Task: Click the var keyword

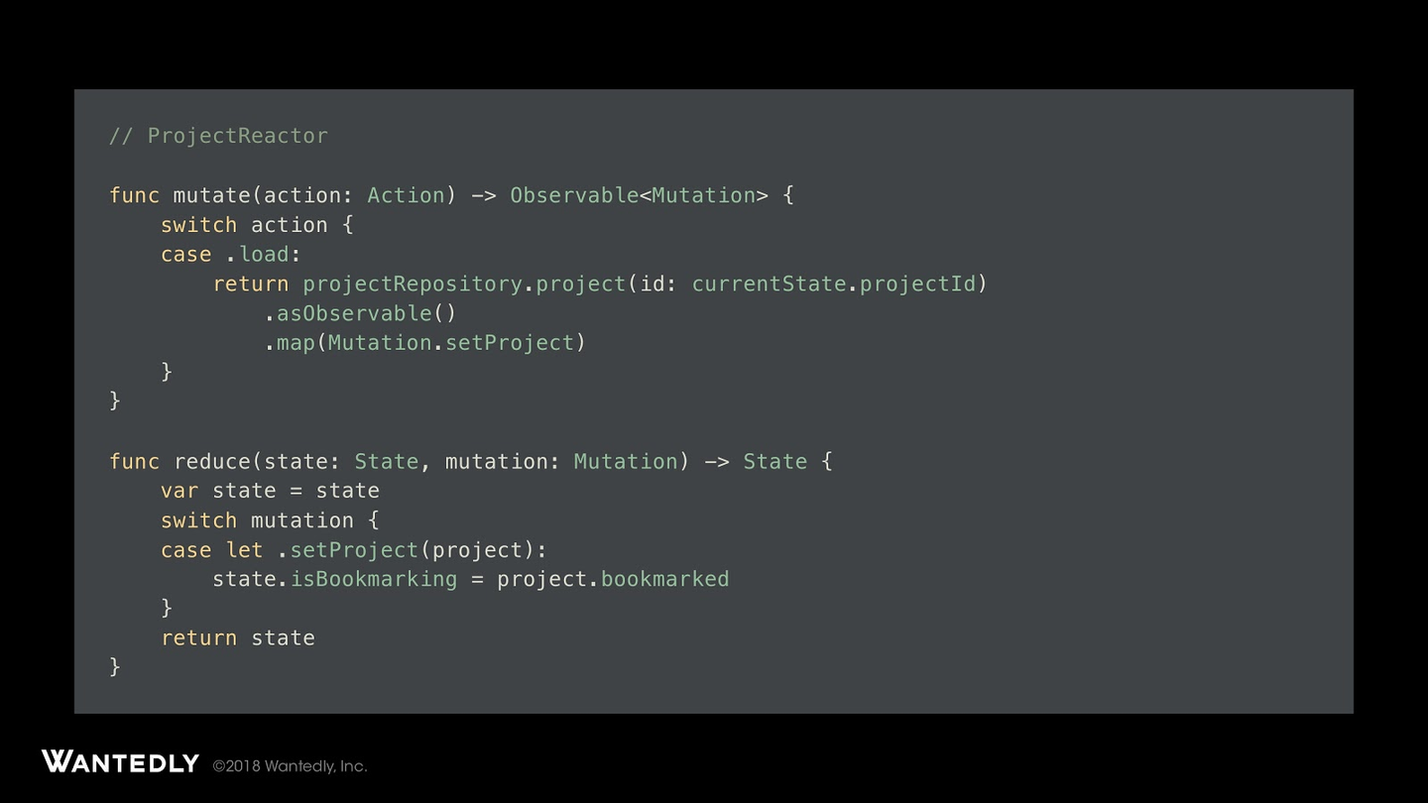Action: coord(179,491)
